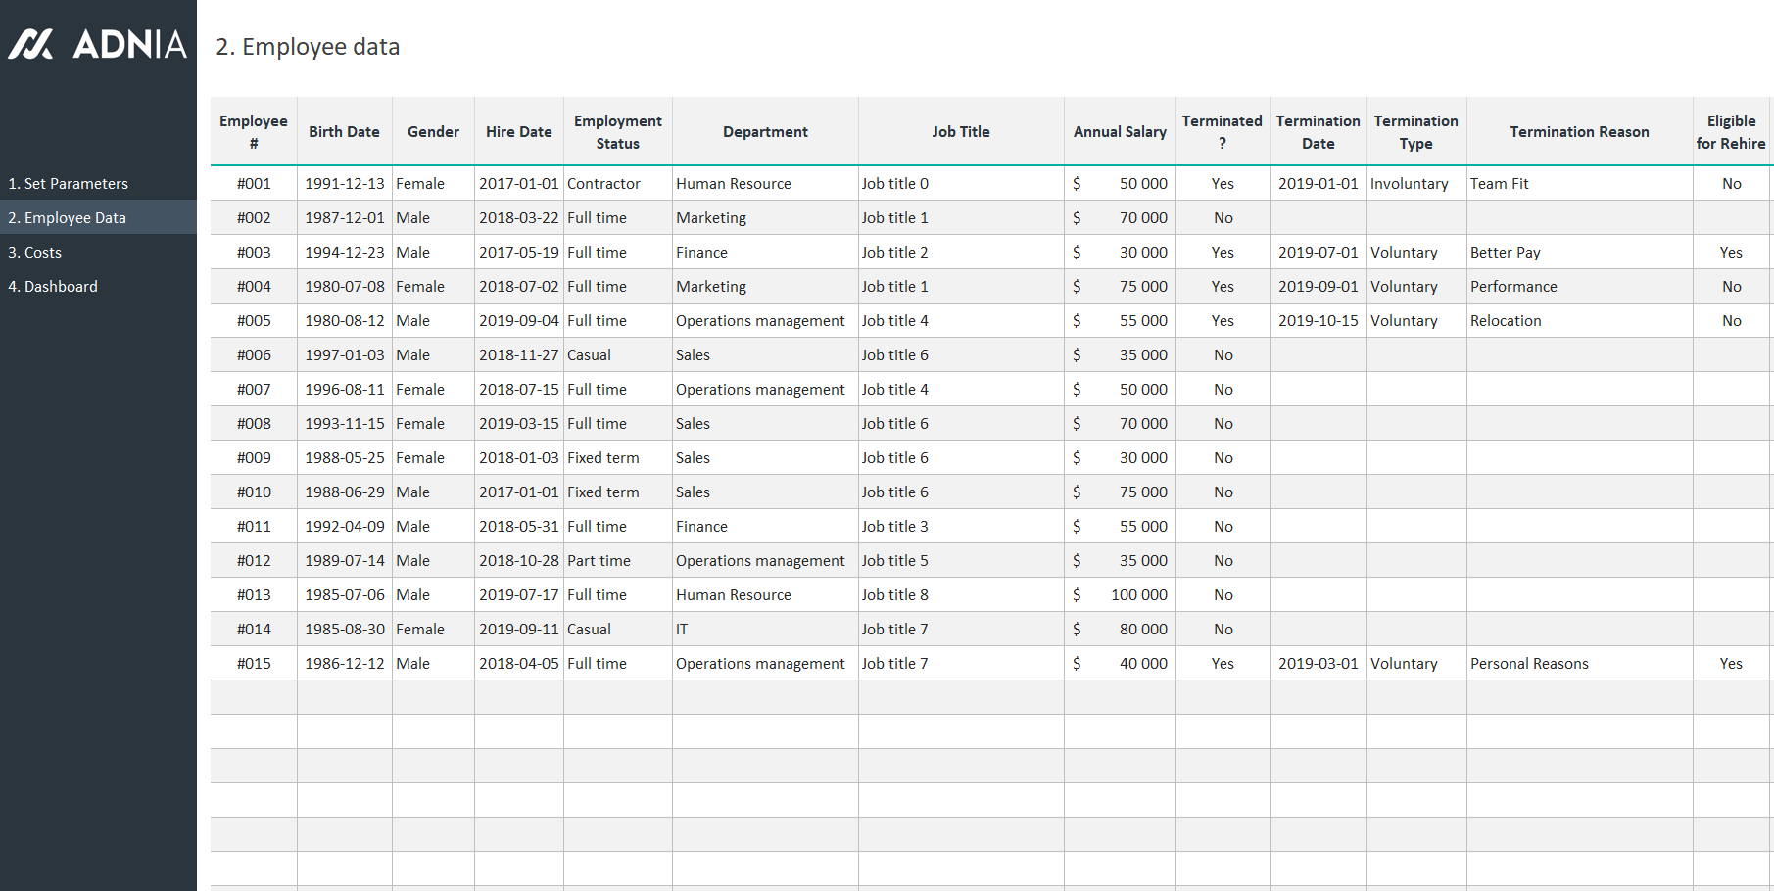Select employee #001 number cell

[x=254, y=184]
